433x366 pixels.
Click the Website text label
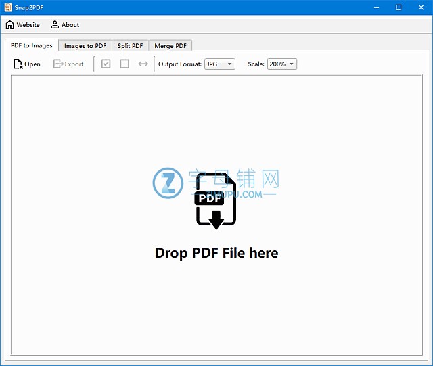point(28,25)
